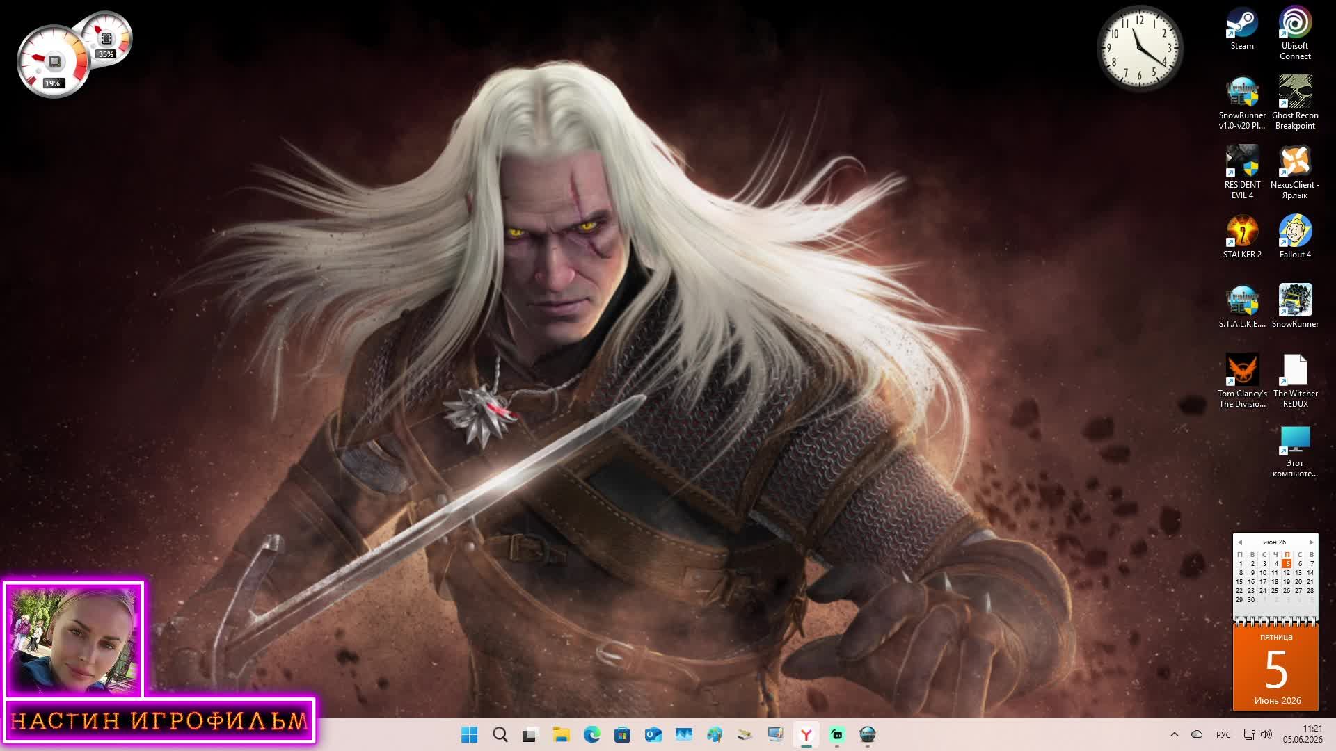Screen dimensions: 1336x751
Task: Go to next month in calendar gadget
Action: click(x=1311, y=542)
